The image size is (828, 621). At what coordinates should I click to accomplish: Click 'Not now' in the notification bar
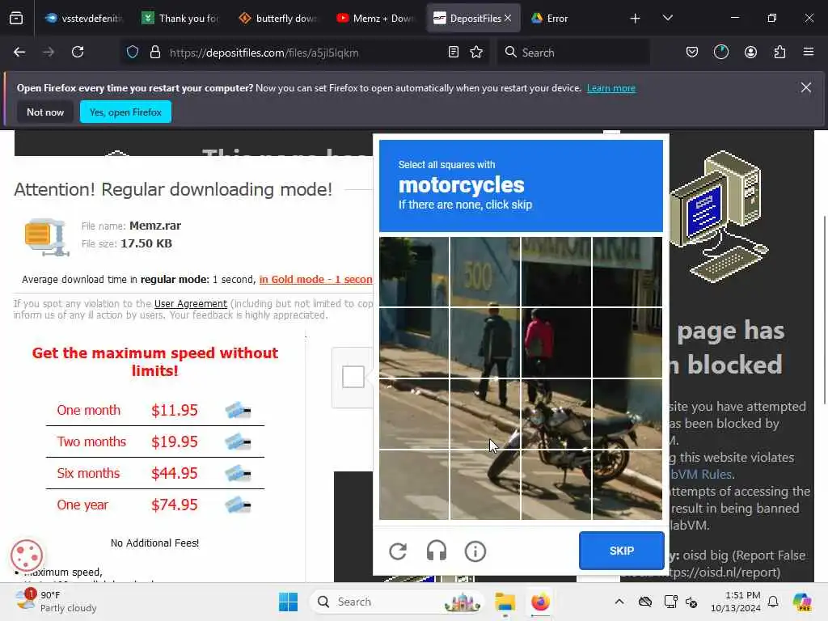coord(45,112)
